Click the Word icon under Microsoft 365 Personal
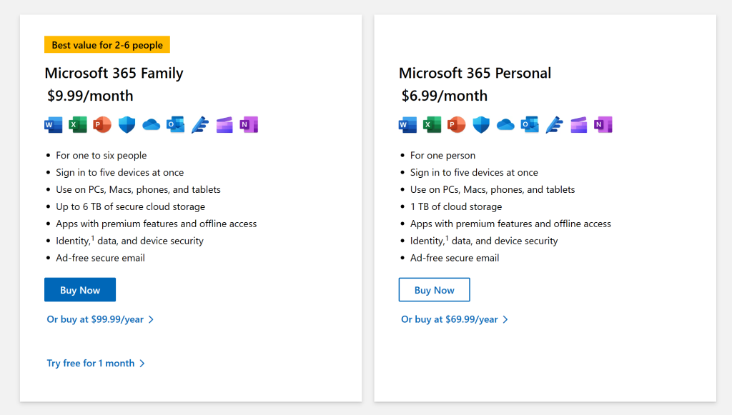 (x=407, y=125)
